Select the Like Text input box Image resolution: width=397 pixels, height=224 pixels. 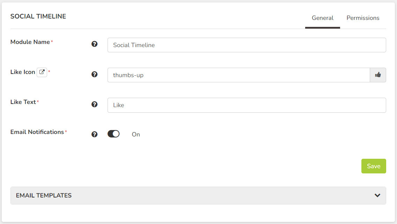[247, 105]
